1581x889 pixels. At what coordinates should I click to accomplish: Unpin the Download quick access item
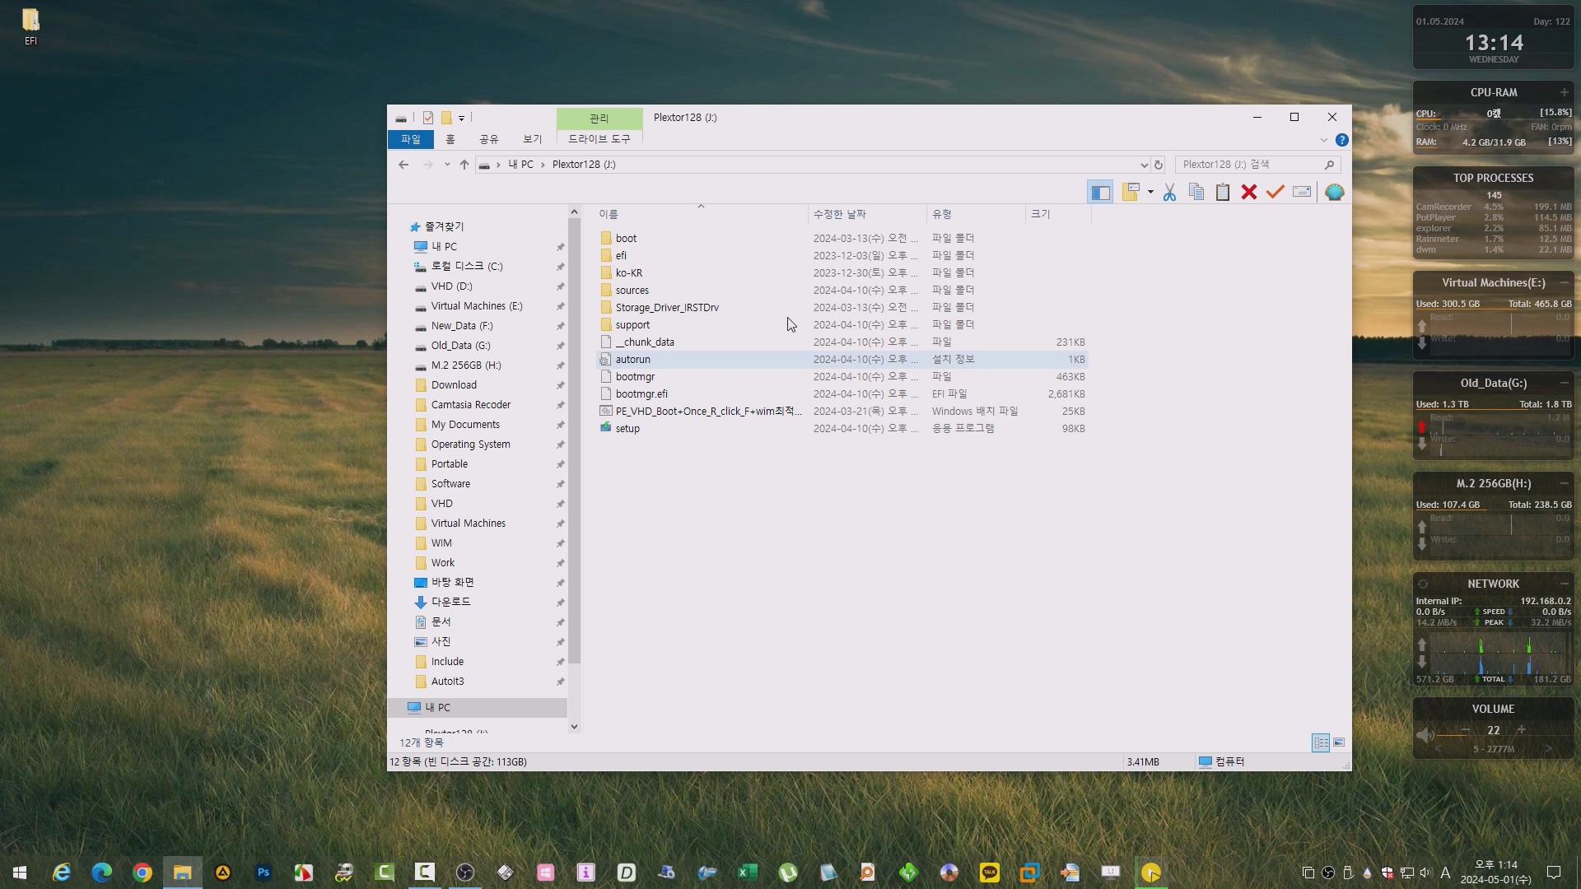click(560, 385)
